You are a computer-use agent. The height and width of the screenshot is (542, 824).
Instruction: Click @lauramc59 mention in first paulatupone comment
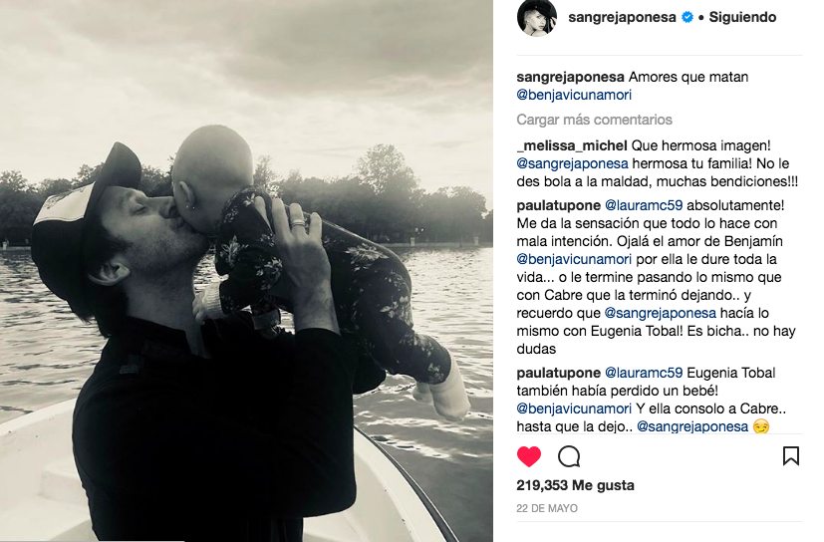click(x=644, y=205)
